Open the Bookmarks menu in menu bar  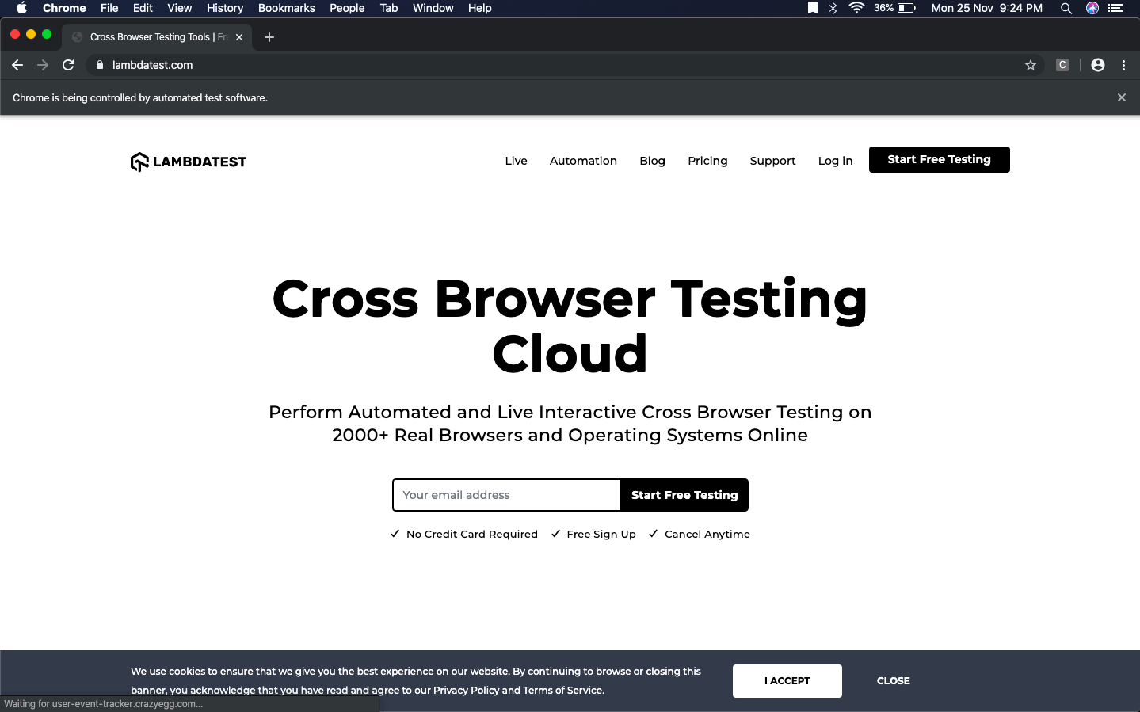[x=286, y=8]
